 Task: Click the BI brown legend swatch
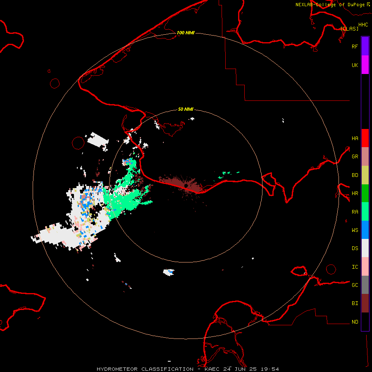coord(365,303)
